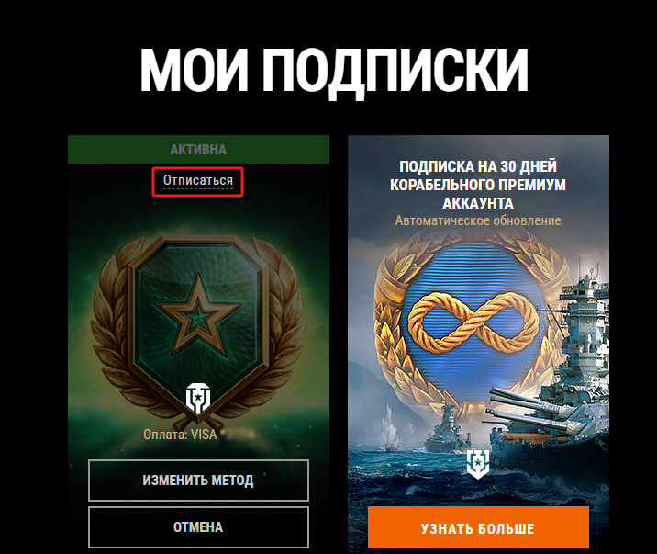Select the green star badge emblem
This screenshot has width=657, height=554.
coord(198,314)
